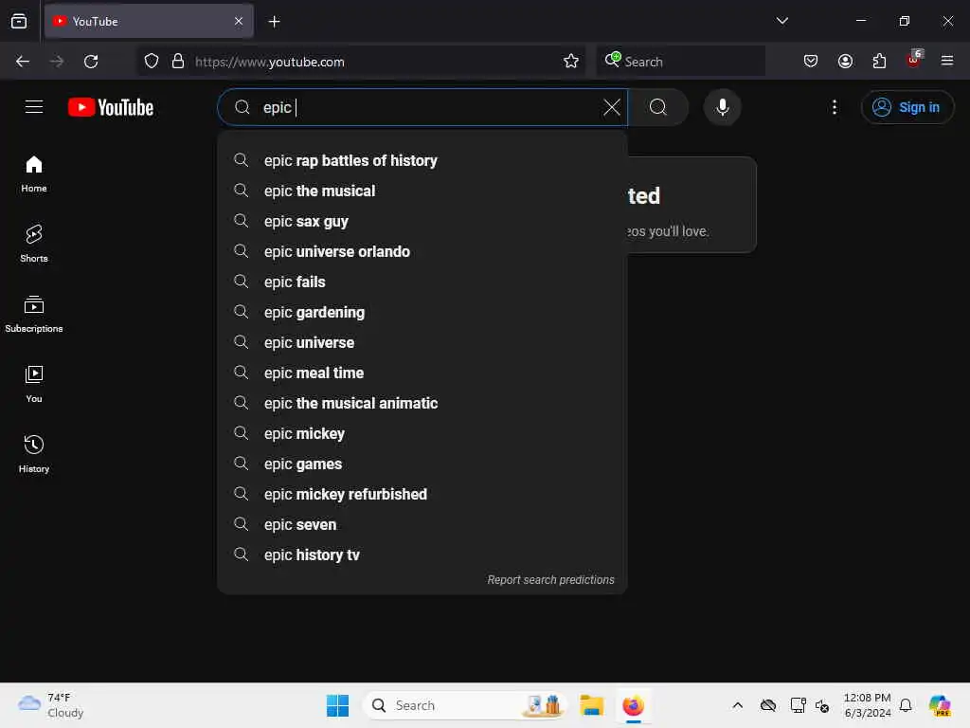This screenshot has height=728, width=970.
Task: Open the YouTube settings three-dot menu
Action: [834, 107]
